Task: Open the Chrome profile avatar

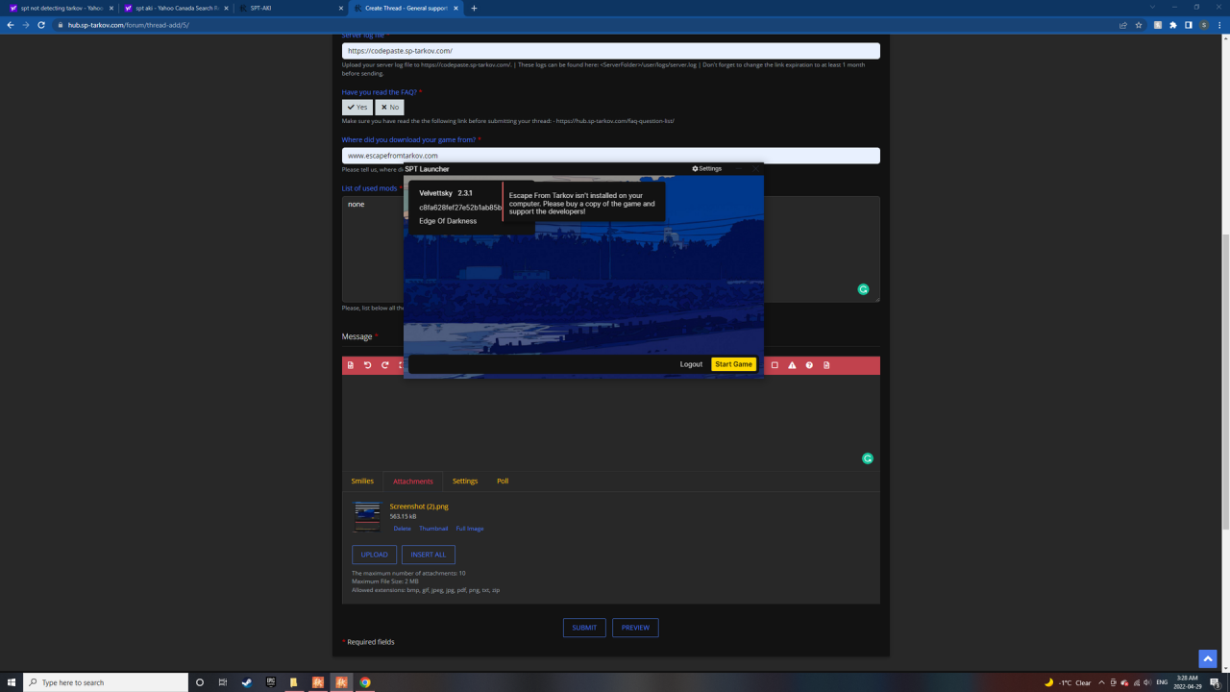Action: [1204, 25]
